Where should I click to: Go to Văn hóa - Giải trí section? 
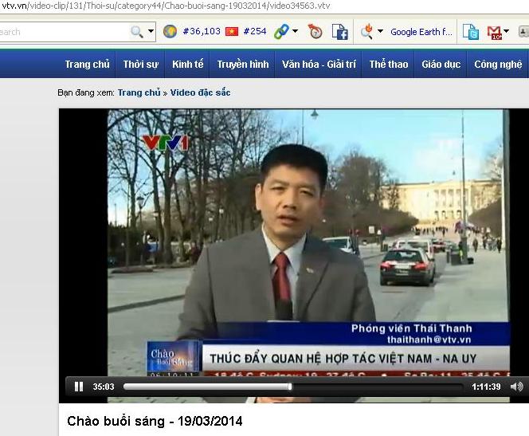tap(319, 65)
